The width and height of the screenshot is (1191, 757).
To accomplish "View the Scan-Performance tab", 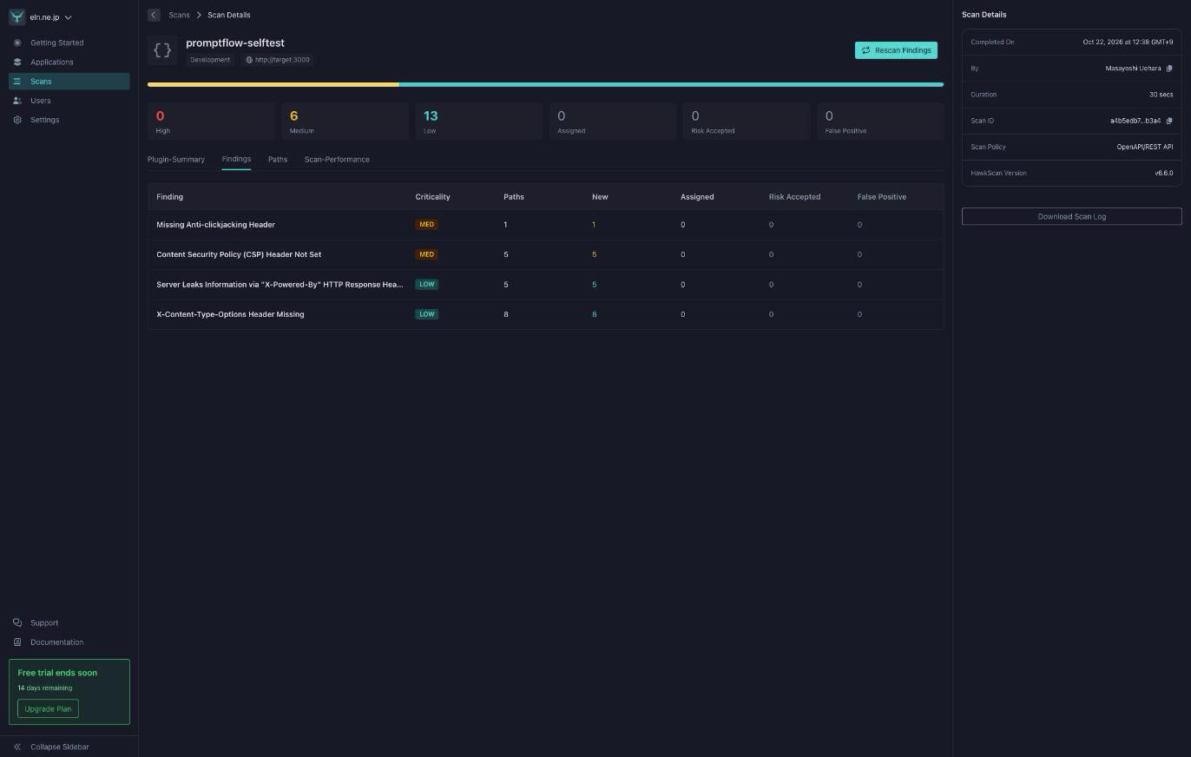I will coord(337,160).
